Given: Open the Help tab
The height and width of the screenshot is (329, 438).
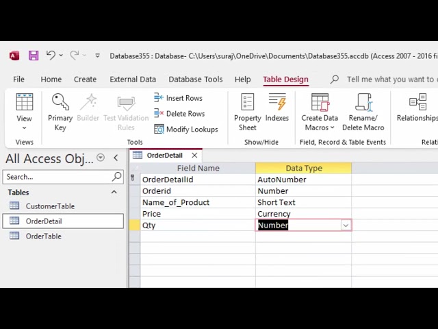Looking at the screenshot, I should pos(242,80).
